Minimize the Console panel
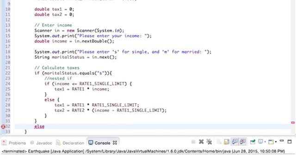 282,141
